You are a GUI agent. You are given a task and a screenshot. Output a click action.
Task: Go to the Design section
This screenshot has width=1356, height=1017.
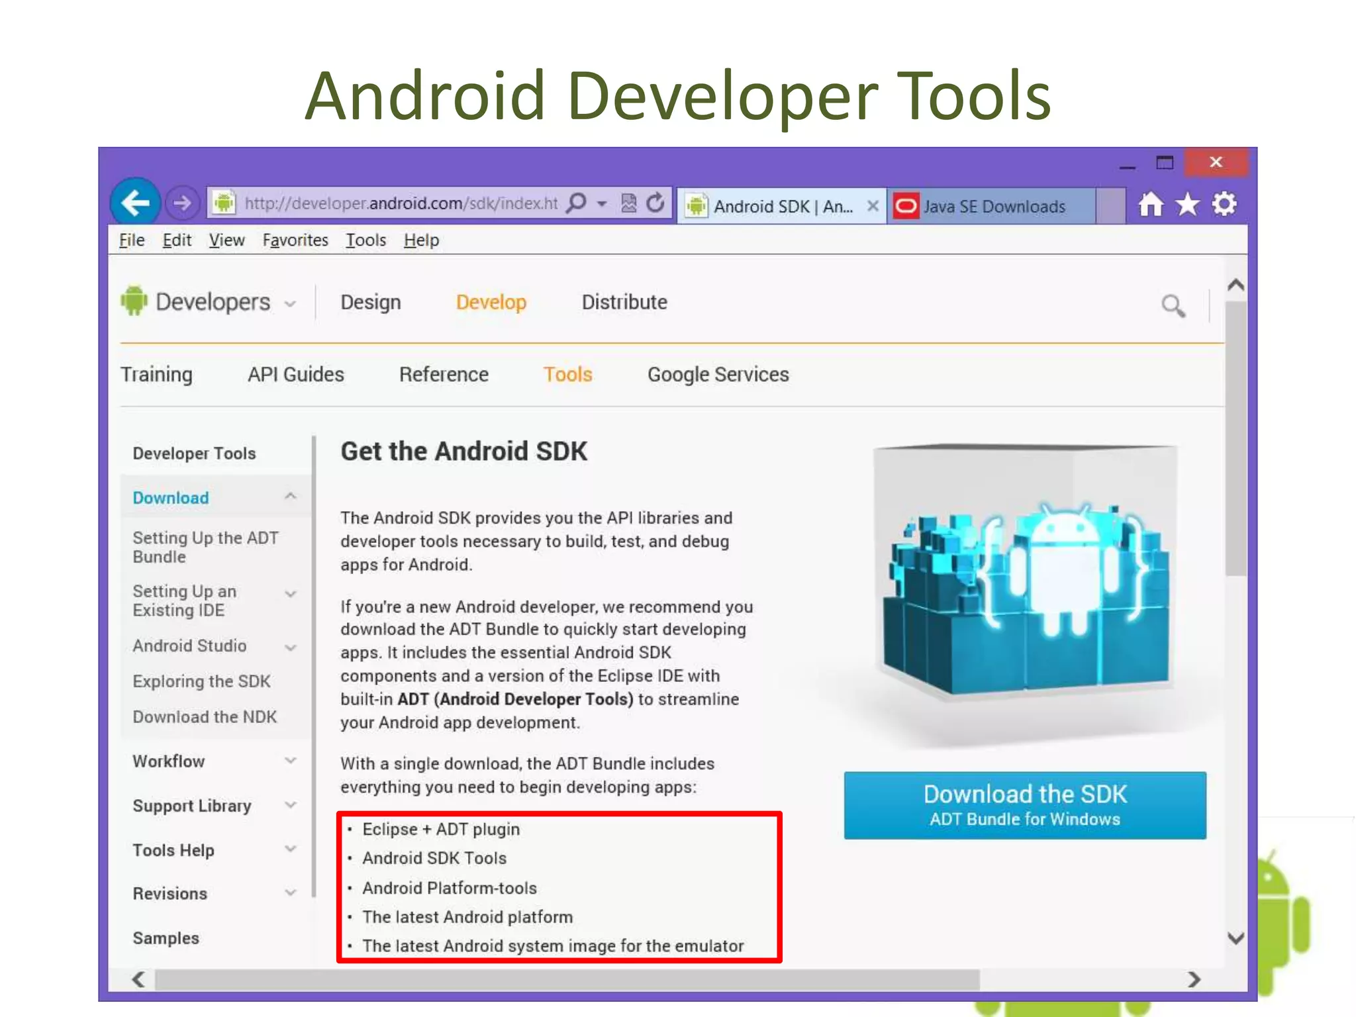coord(371,303)
